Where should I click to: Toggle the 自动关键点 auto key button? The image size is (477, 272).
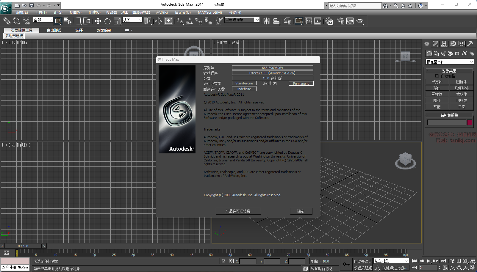coord(362,261)
